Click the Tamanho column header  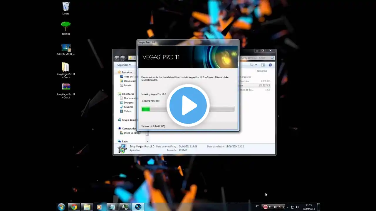click(261, 71)
